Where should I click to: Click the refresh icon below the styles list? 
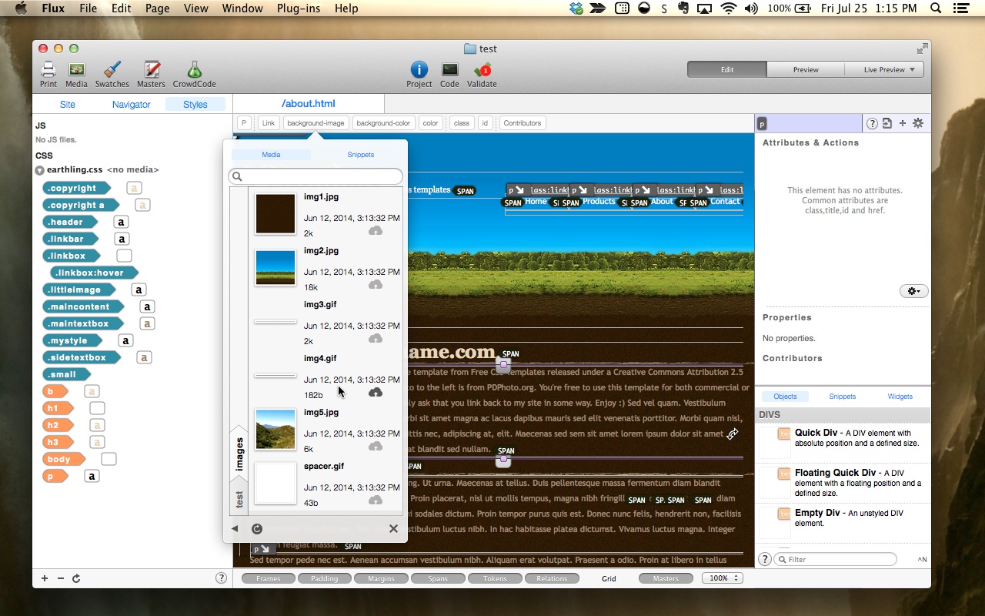76,578
